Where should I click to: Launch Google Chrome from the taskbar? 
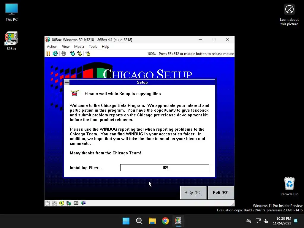165,221
